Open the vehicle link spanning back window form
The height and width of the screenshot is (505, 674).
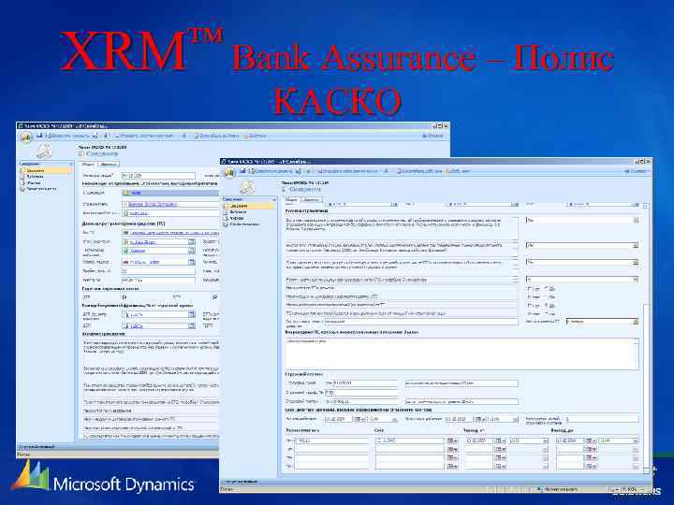(x=174, y=232)
